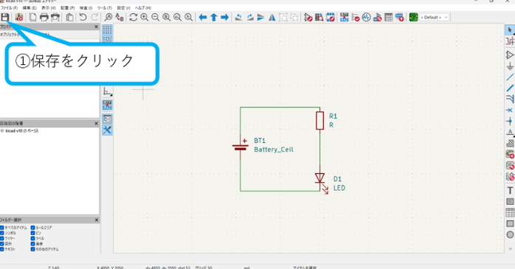
Task: Rotate selection clockwise
Action: click(250, 17)
